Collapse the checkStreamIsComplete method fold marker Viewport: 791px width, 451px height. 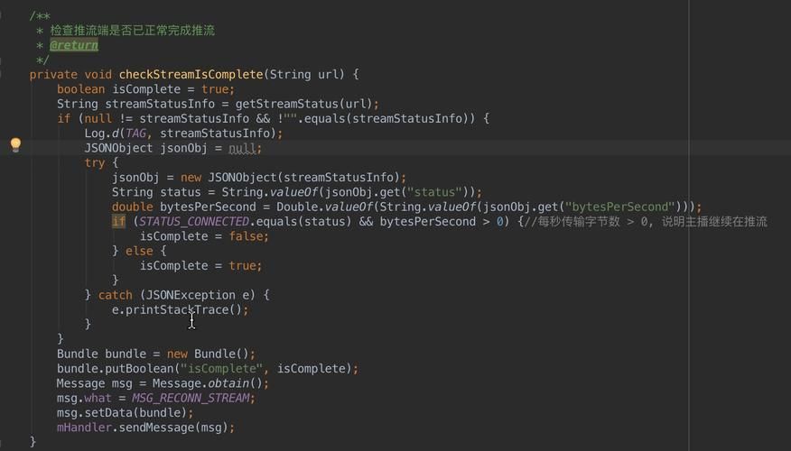point(3,75)
